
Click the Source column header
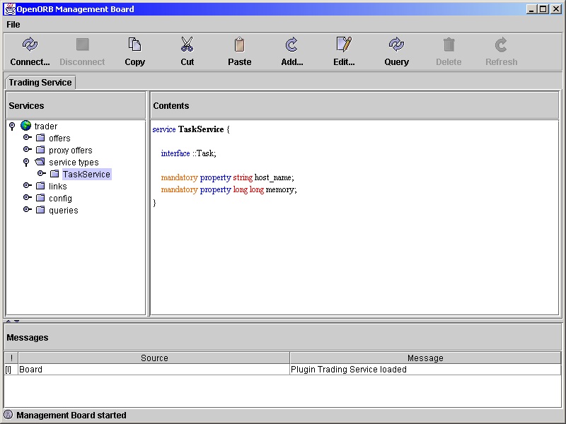click(x=154, y=358)
